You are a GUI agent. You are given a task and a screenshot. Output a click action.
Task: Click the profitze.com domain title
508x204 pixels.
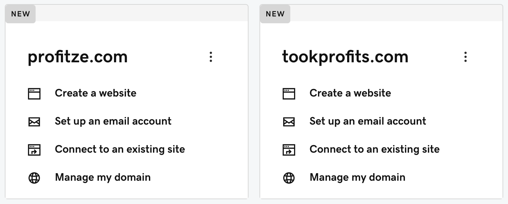pyautogui.click(x=78, y=57)
